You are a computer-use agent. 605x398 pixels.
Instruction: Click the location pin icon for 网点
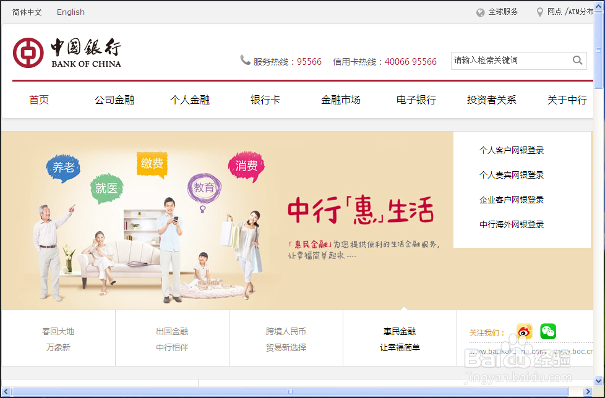[540, 12]
